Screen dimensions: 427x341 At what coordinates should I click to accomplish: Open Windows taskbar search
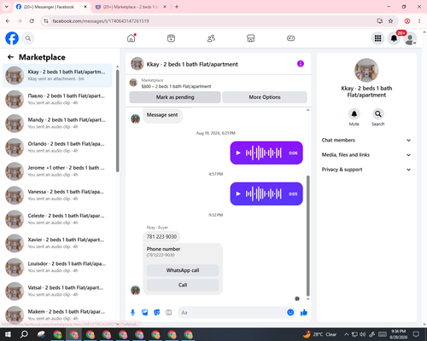25,334
